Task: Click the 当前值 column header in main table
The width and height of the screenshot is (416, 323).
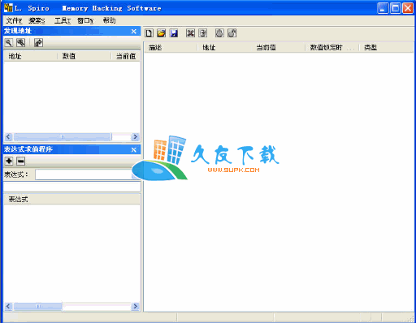Action: click(x=278, y=48)
